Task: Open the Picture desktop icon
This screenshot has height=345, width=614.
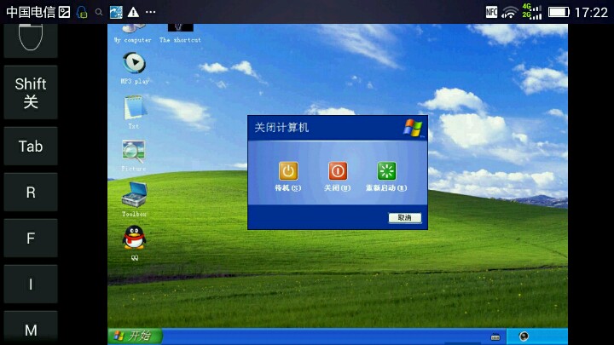Action: click(134, 152)
